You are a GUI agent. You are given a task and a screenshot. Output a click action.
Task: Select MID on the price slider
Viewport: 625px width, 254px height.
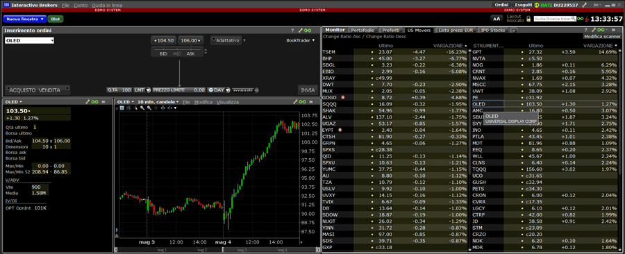(x=177, y=53)
